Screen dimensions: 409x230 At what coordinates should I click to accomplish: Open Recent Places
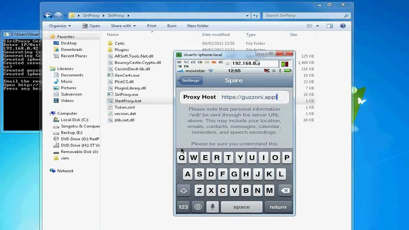[74, 56]
